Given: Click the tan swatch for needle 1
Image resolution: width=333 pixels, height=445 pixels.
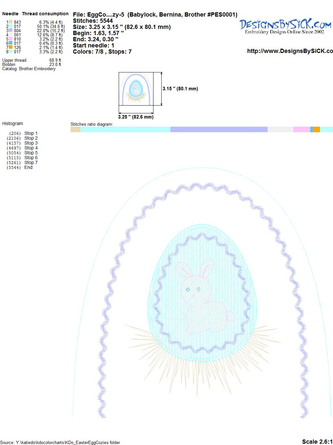Looking at the screenshot, I should coord(11,22).
